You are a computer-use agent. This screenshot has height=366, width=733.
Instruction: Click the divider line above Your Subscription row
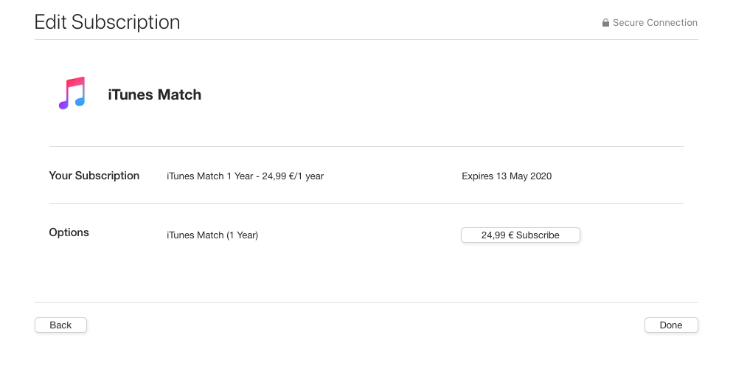[x=366, y=147]
